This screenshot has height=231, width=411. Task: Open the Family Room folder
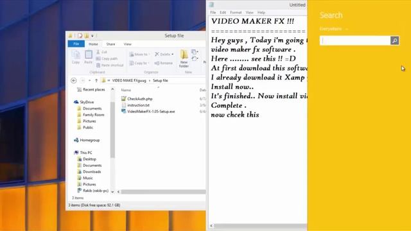91,115
